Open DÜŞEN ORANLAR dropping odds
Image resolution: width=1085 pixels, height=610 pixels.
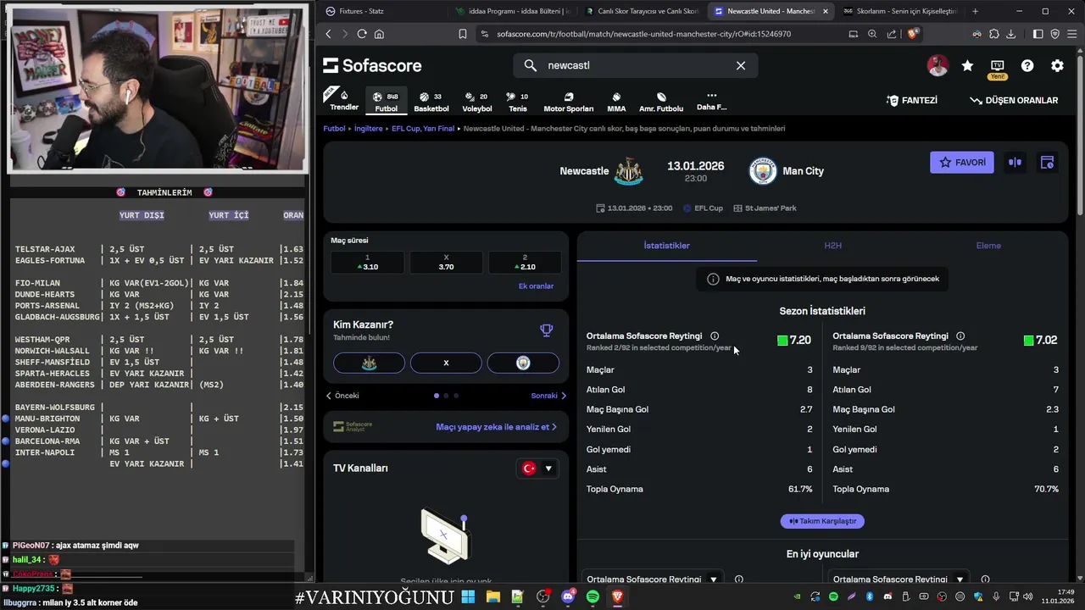tap(1014, 100)
